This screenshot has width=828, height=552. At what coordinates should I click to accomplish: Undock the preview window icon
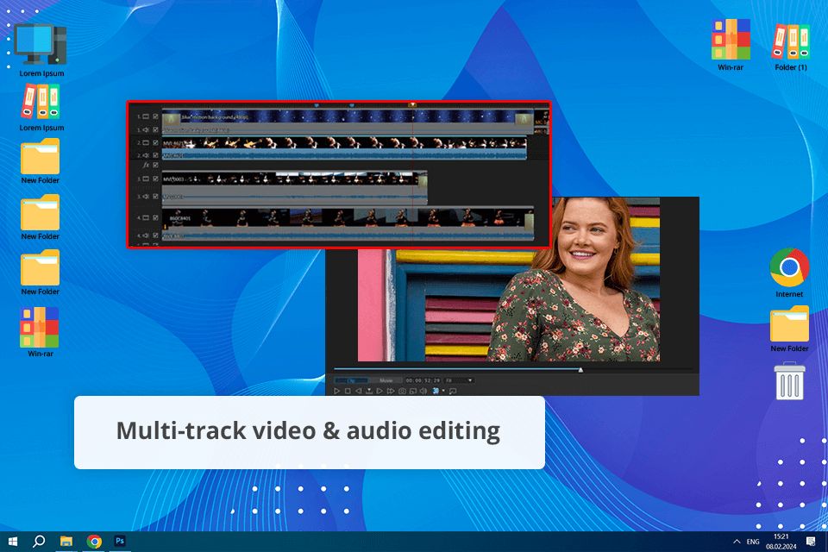(453, 392)
